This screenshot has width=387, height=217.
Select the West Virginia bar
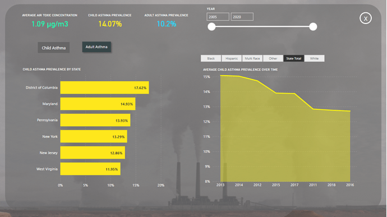click(90, 169)
